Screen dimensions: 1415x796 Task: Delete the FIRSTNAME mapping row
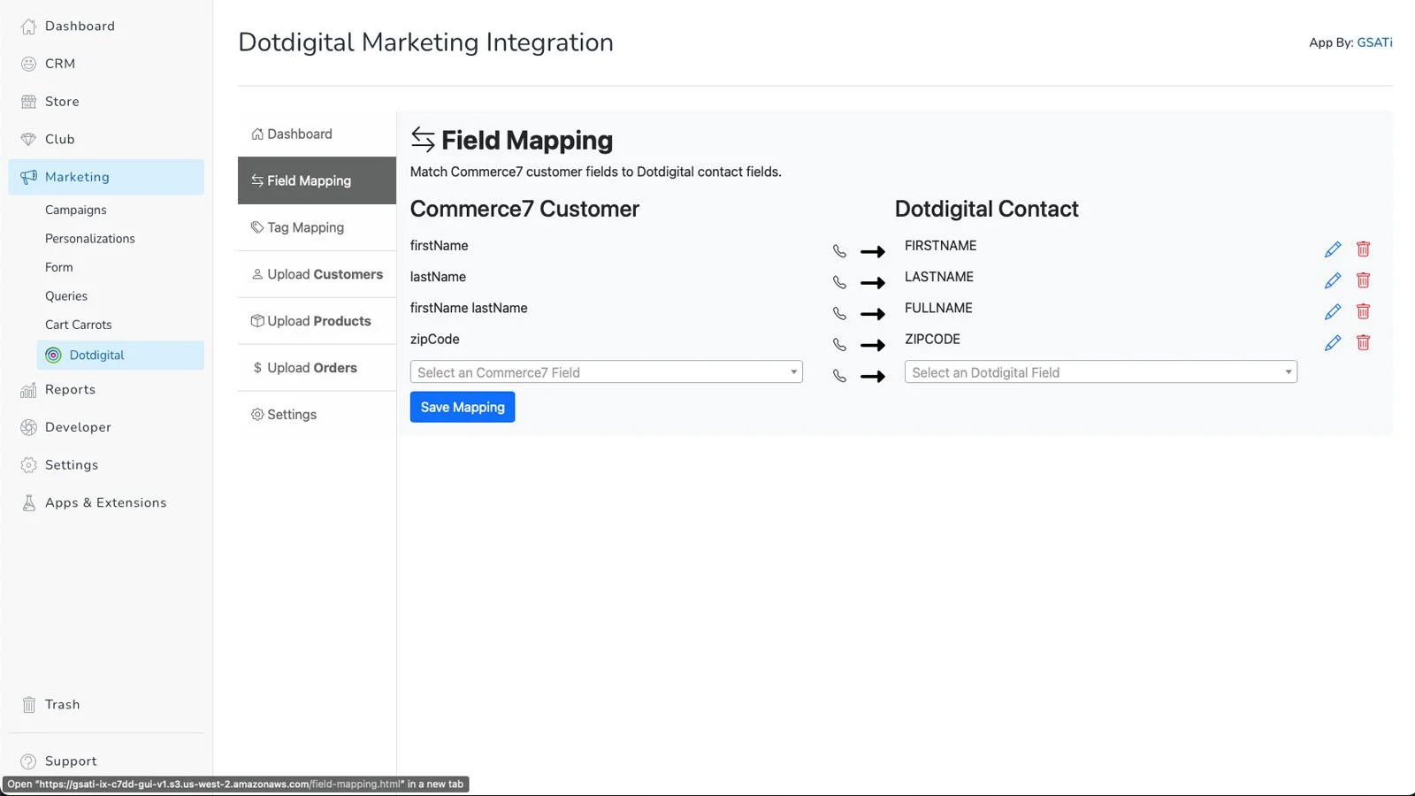1363,249
